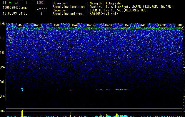This screenshot has width=185, height=117.
Task: Click the tall yellow power spike below 0451
Action: (x=22, y=113)
